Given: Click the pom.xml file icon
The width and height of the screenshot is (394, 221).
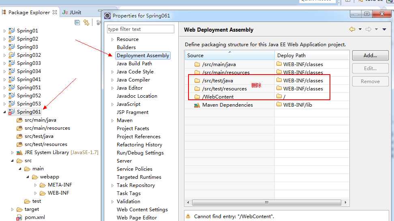Looking at the screenshot, I should pos(19,217).
